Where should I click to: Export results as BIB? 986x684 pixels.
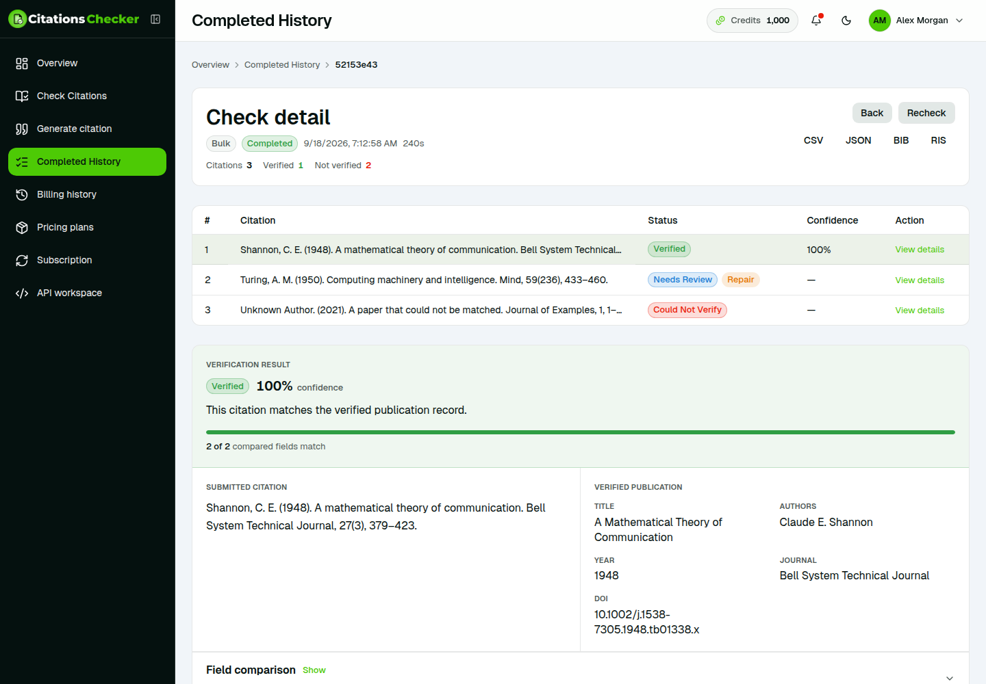tap(901, 140)
